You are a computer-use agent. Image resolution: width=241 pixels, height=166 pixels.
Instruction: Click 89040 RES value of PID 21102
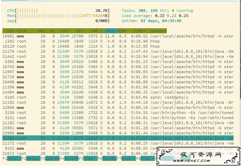(77, 102)
